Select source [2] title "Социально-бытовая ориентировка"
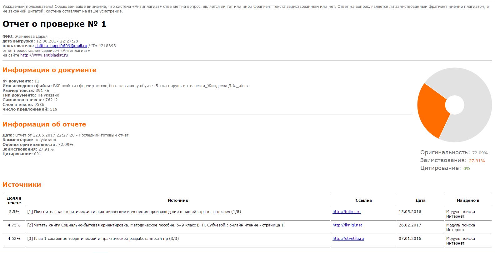 [x=155, y=225]
